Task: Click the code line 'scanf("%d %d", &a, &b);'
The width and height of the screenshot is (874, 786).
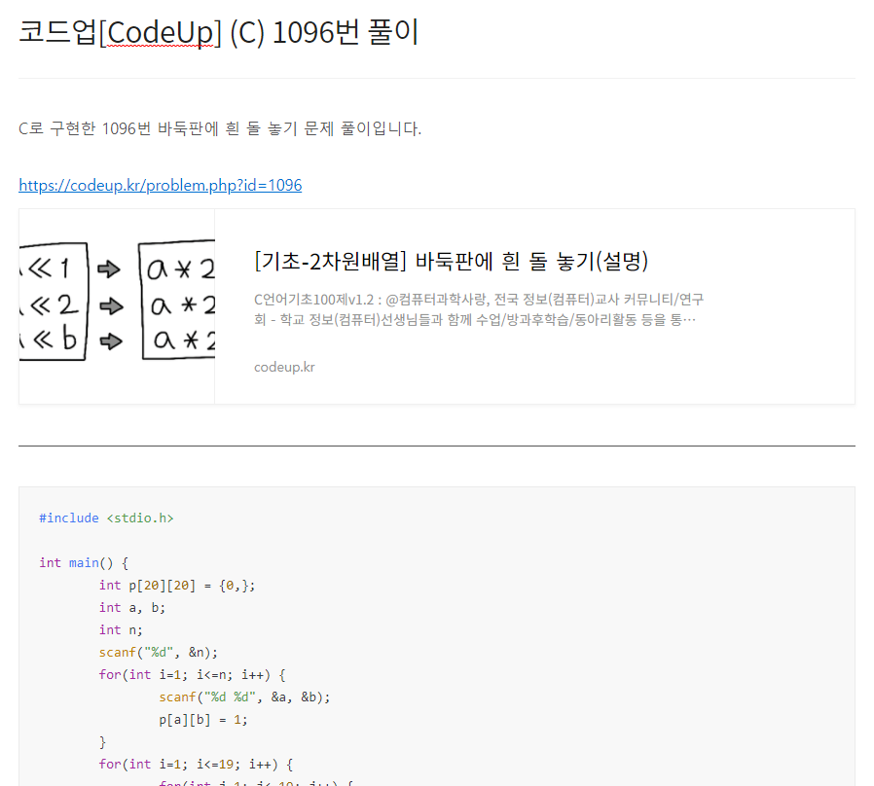Action: coord(244,697)
